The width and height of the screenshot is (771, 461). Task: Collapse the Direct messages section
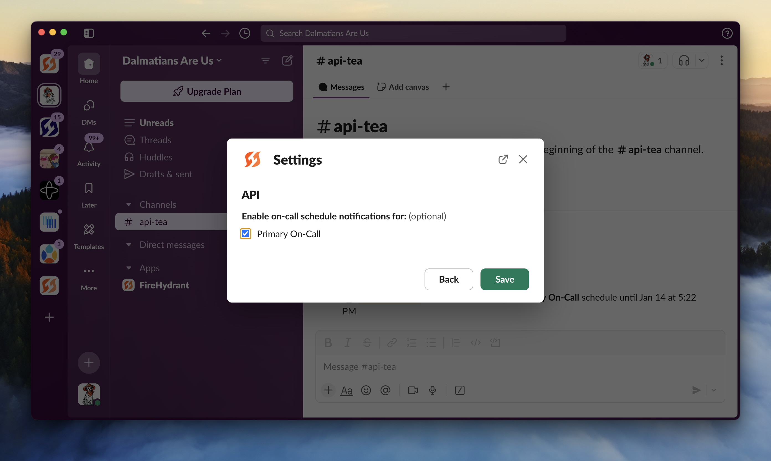coord(128,245)
